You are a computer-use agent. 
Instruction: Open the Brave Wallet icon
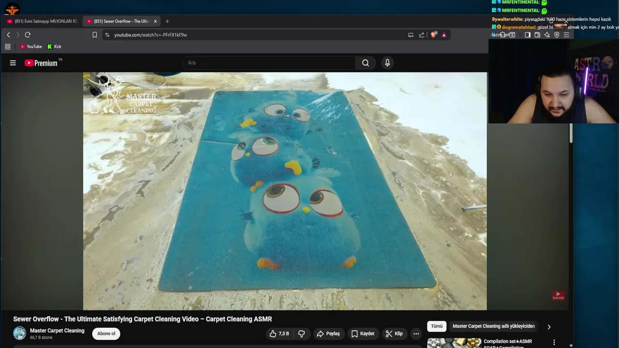pos(537,35)
